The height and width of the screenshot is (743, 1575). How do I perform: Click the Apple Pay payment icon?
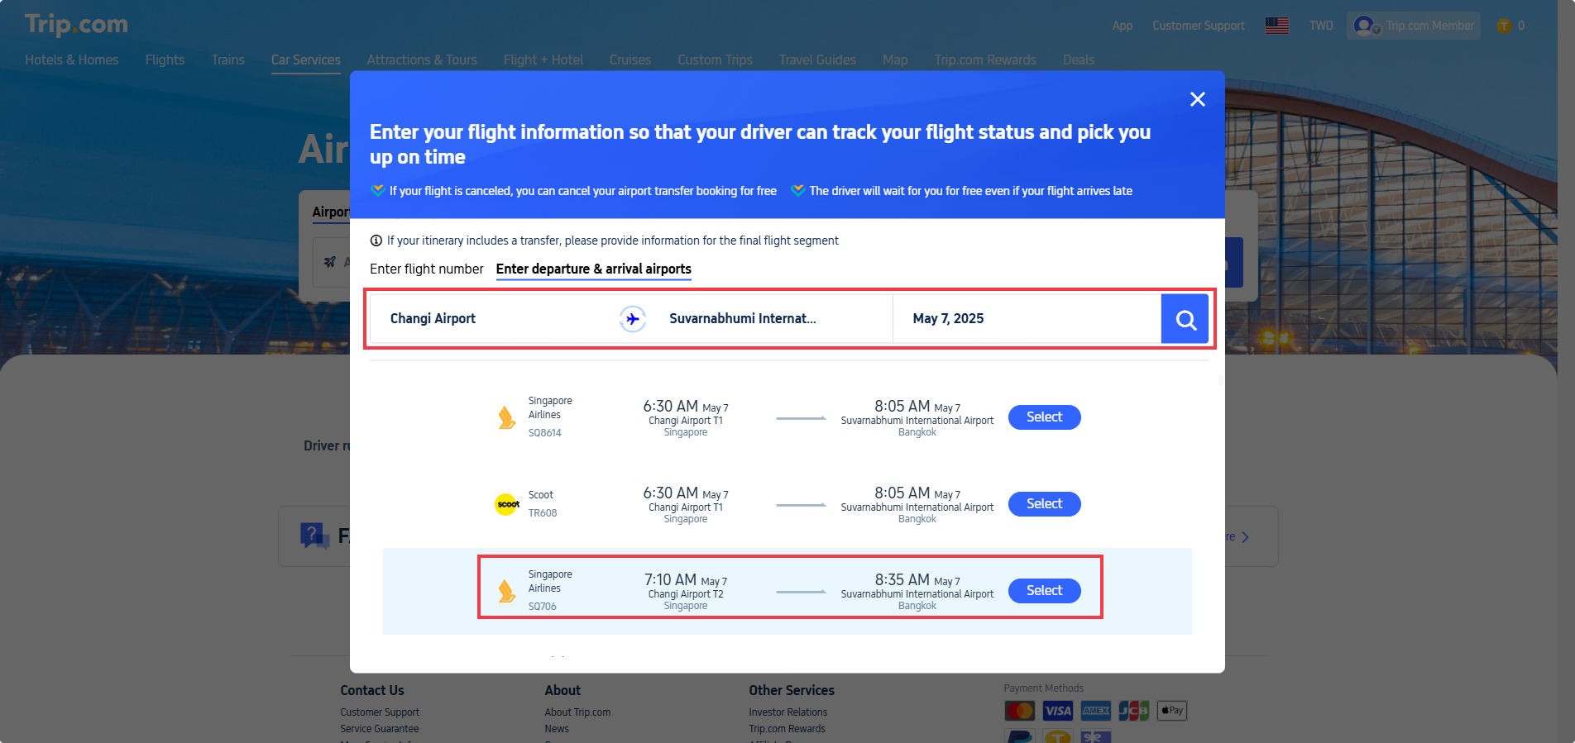[1171, 710]
